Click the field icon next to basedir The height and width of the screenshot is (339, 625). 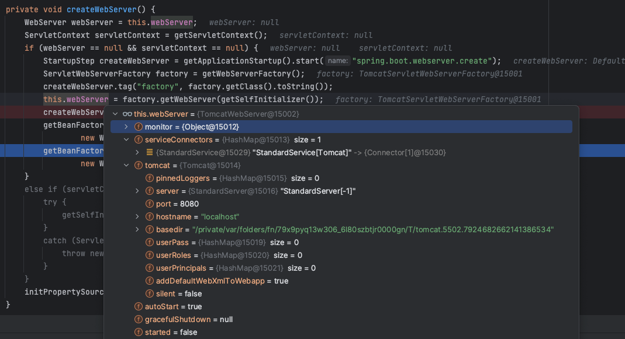click(150, 229)
